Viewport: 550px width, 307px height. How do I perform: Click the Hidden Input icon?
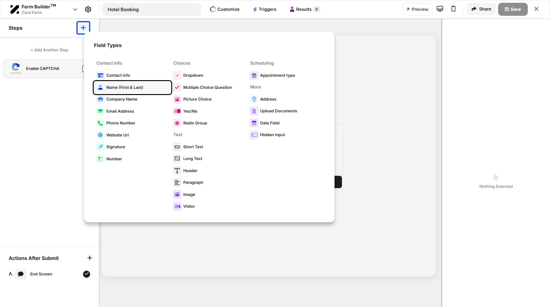tap(254, 135)
